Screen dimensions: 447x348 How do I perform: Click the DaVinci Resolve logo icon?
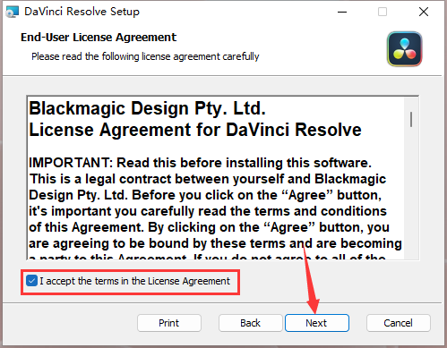pyautogui.click(x=405, y=49)
